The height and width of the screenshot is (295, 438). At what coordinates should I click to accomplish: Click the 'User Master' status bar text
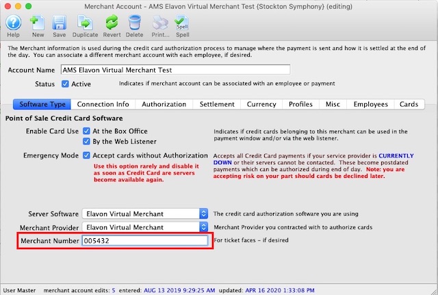pyautogui.click(x=19, y=290)
